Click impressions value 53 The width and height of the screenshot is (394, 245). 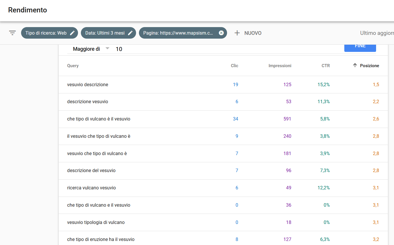pos(289,101)
